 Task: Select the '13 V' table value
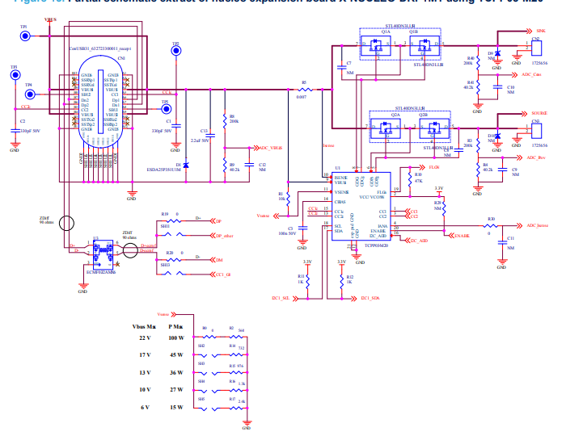point(145,373)
